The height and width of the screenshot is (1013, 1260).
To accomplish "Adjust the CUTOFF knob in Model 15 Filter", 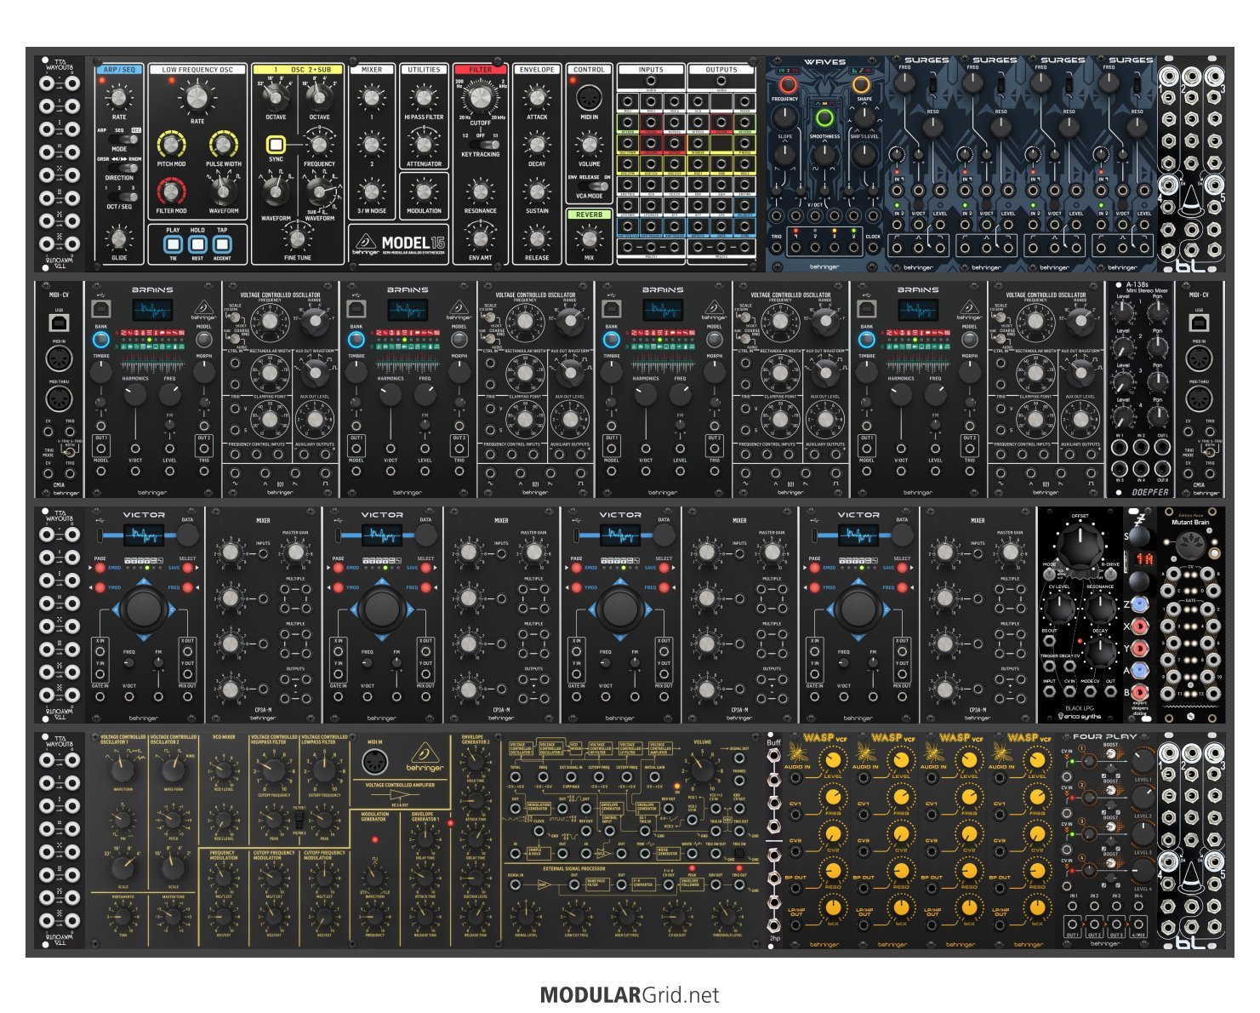I will click(x=481, y=95).
